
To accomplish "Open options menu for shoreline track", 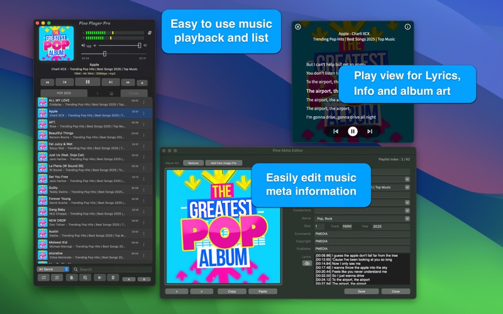I will coord(144,256).
